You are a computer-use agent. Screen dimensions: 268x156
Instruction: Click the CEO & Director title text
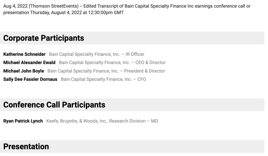(x=150, y=62)
